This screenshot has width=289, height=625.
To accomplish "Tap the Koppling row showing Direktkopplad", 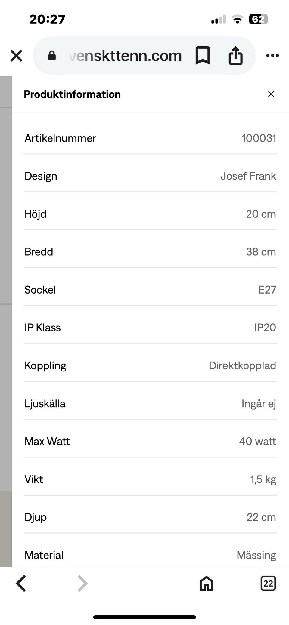I will 150,365.
